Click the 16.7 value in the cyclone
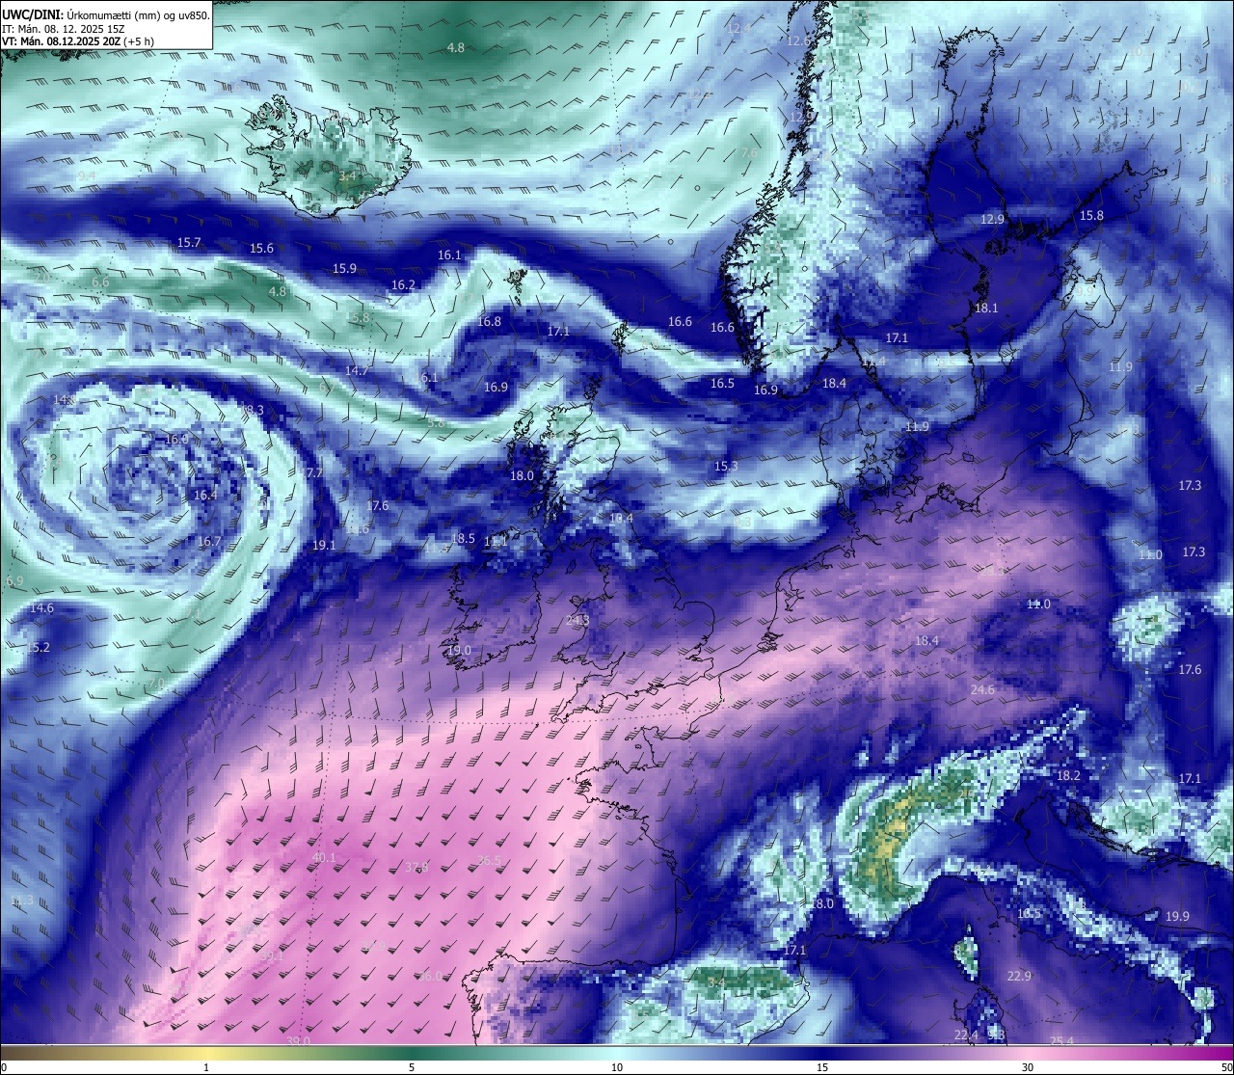This screenshot has width=1234, height=1075. 209,542
